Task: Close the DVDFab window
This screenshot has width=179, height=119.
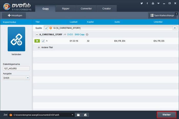Action: (175, 3)
